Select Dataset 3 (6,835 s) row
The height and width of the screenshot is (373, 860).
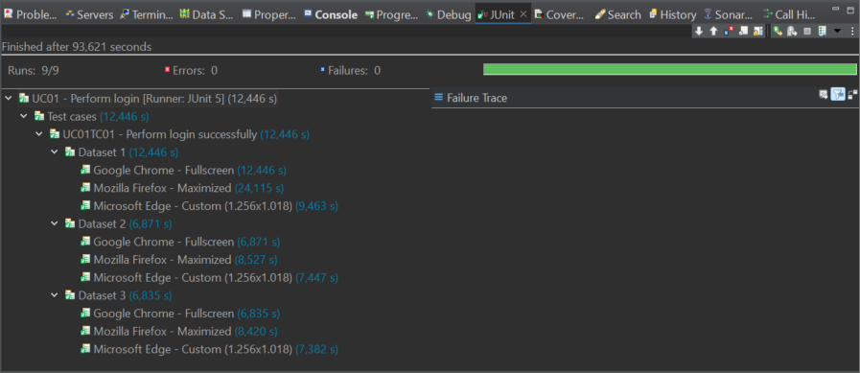coord(119,295)
